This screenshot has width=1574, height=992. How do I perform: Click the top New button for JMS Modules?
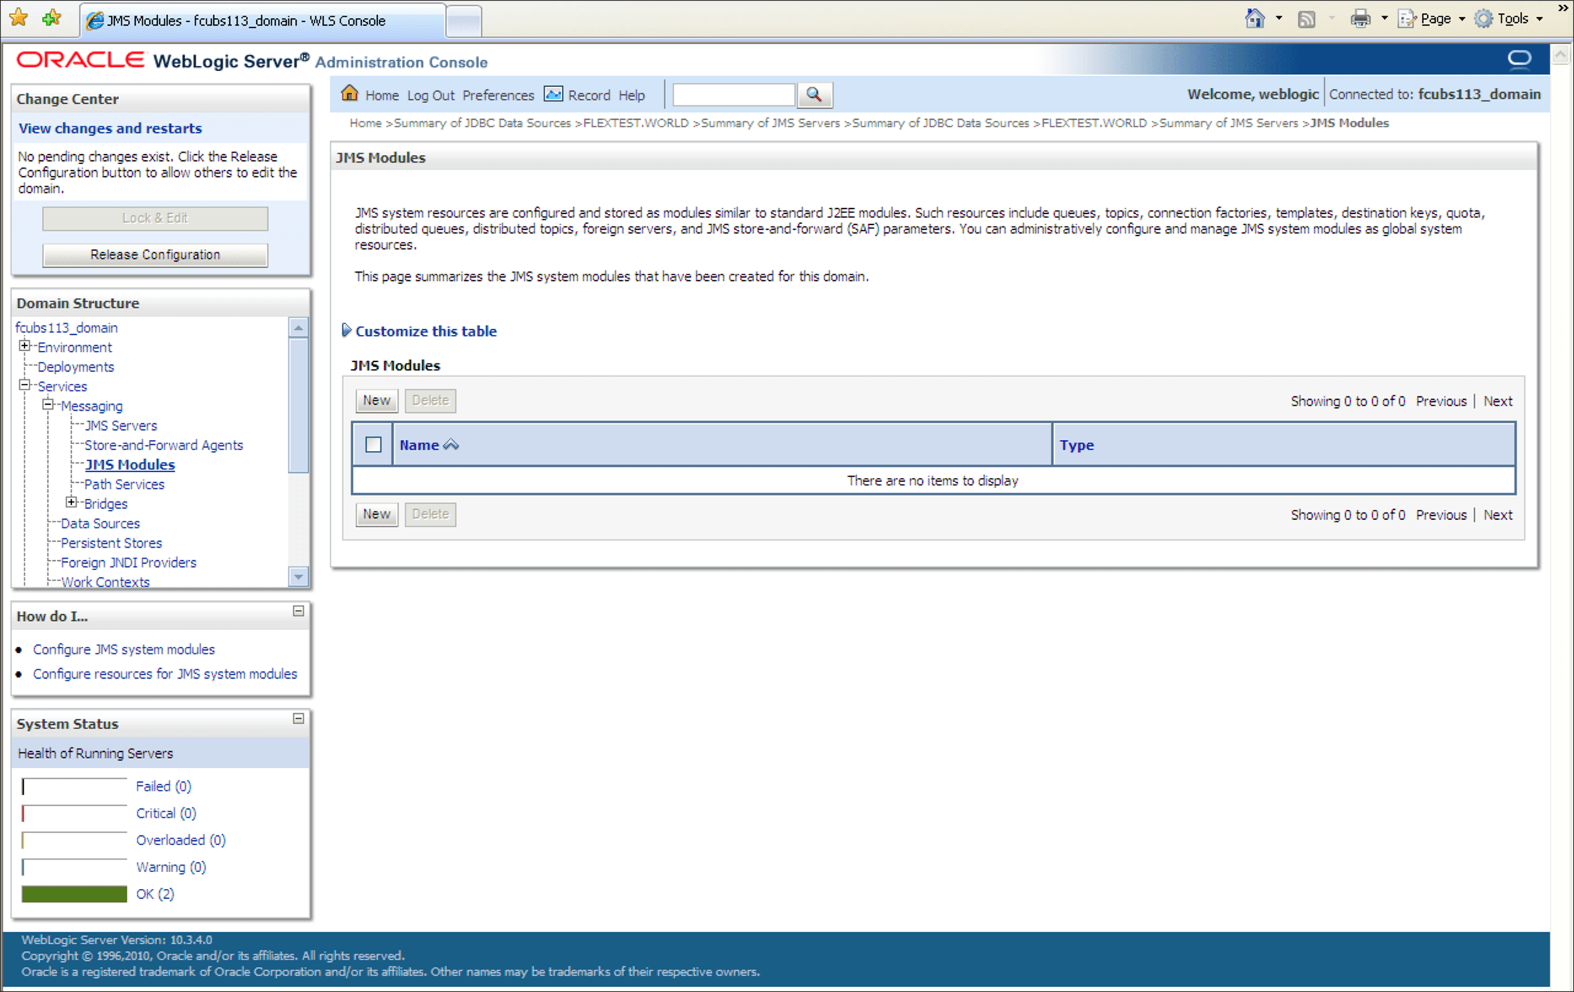[377, 400]
